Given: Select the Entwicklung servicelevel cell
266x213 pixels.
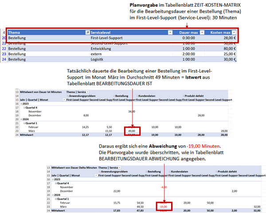Looking at the screenshot, I should pyautogui.click(x=131, y=49).
